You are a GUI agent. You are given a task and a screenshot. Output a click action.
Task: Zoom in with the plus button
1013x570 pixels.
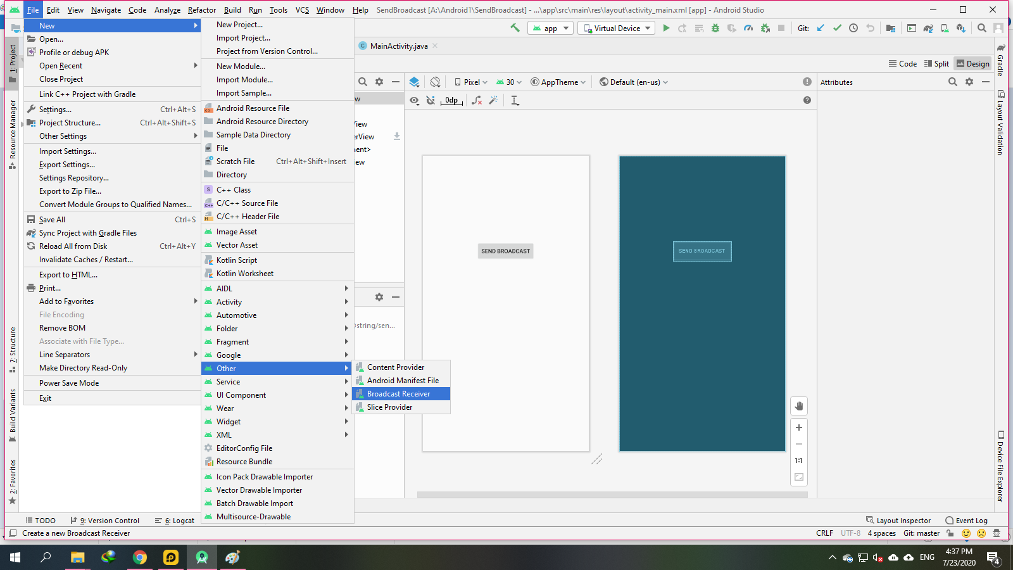point(799,427)
